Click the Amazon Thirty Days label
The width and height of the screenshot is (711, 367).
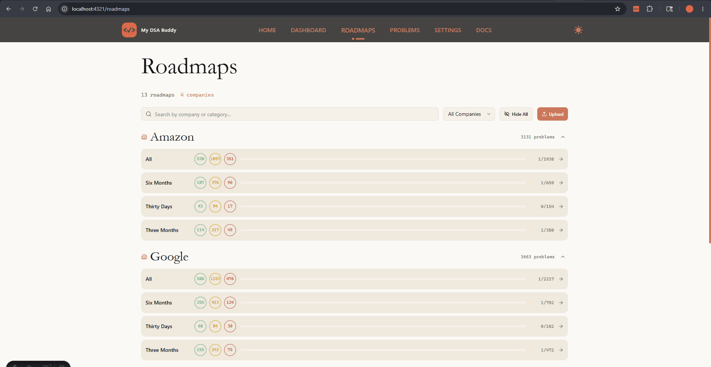tap(159, 206)
